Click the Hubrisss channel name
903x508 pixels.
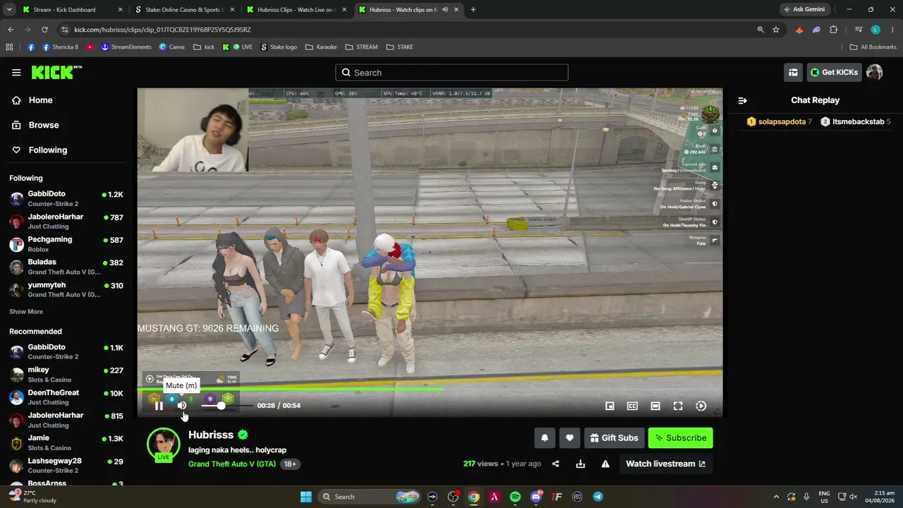click(211, 435)
